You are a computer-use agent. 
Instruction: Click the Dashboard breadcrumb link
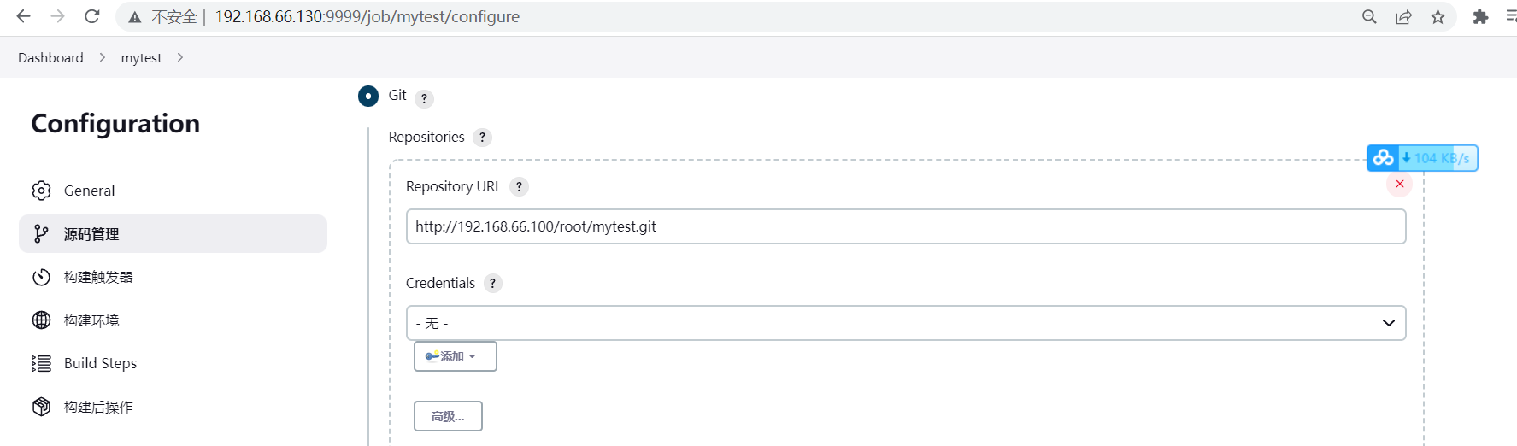click(50, 57)
